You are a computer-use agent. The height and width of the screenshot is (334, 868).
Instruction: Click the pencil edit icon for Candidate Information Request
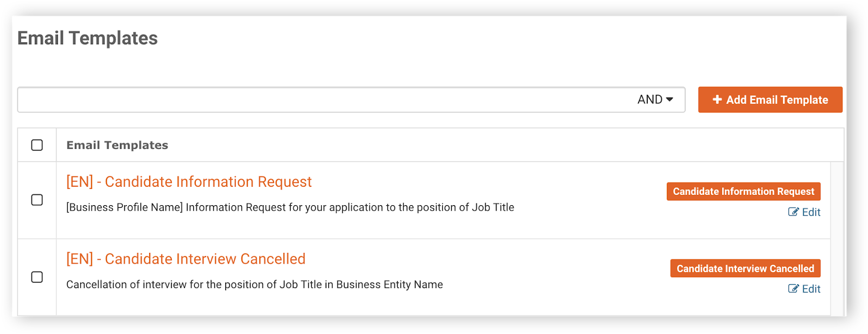(x=793, y=212)
